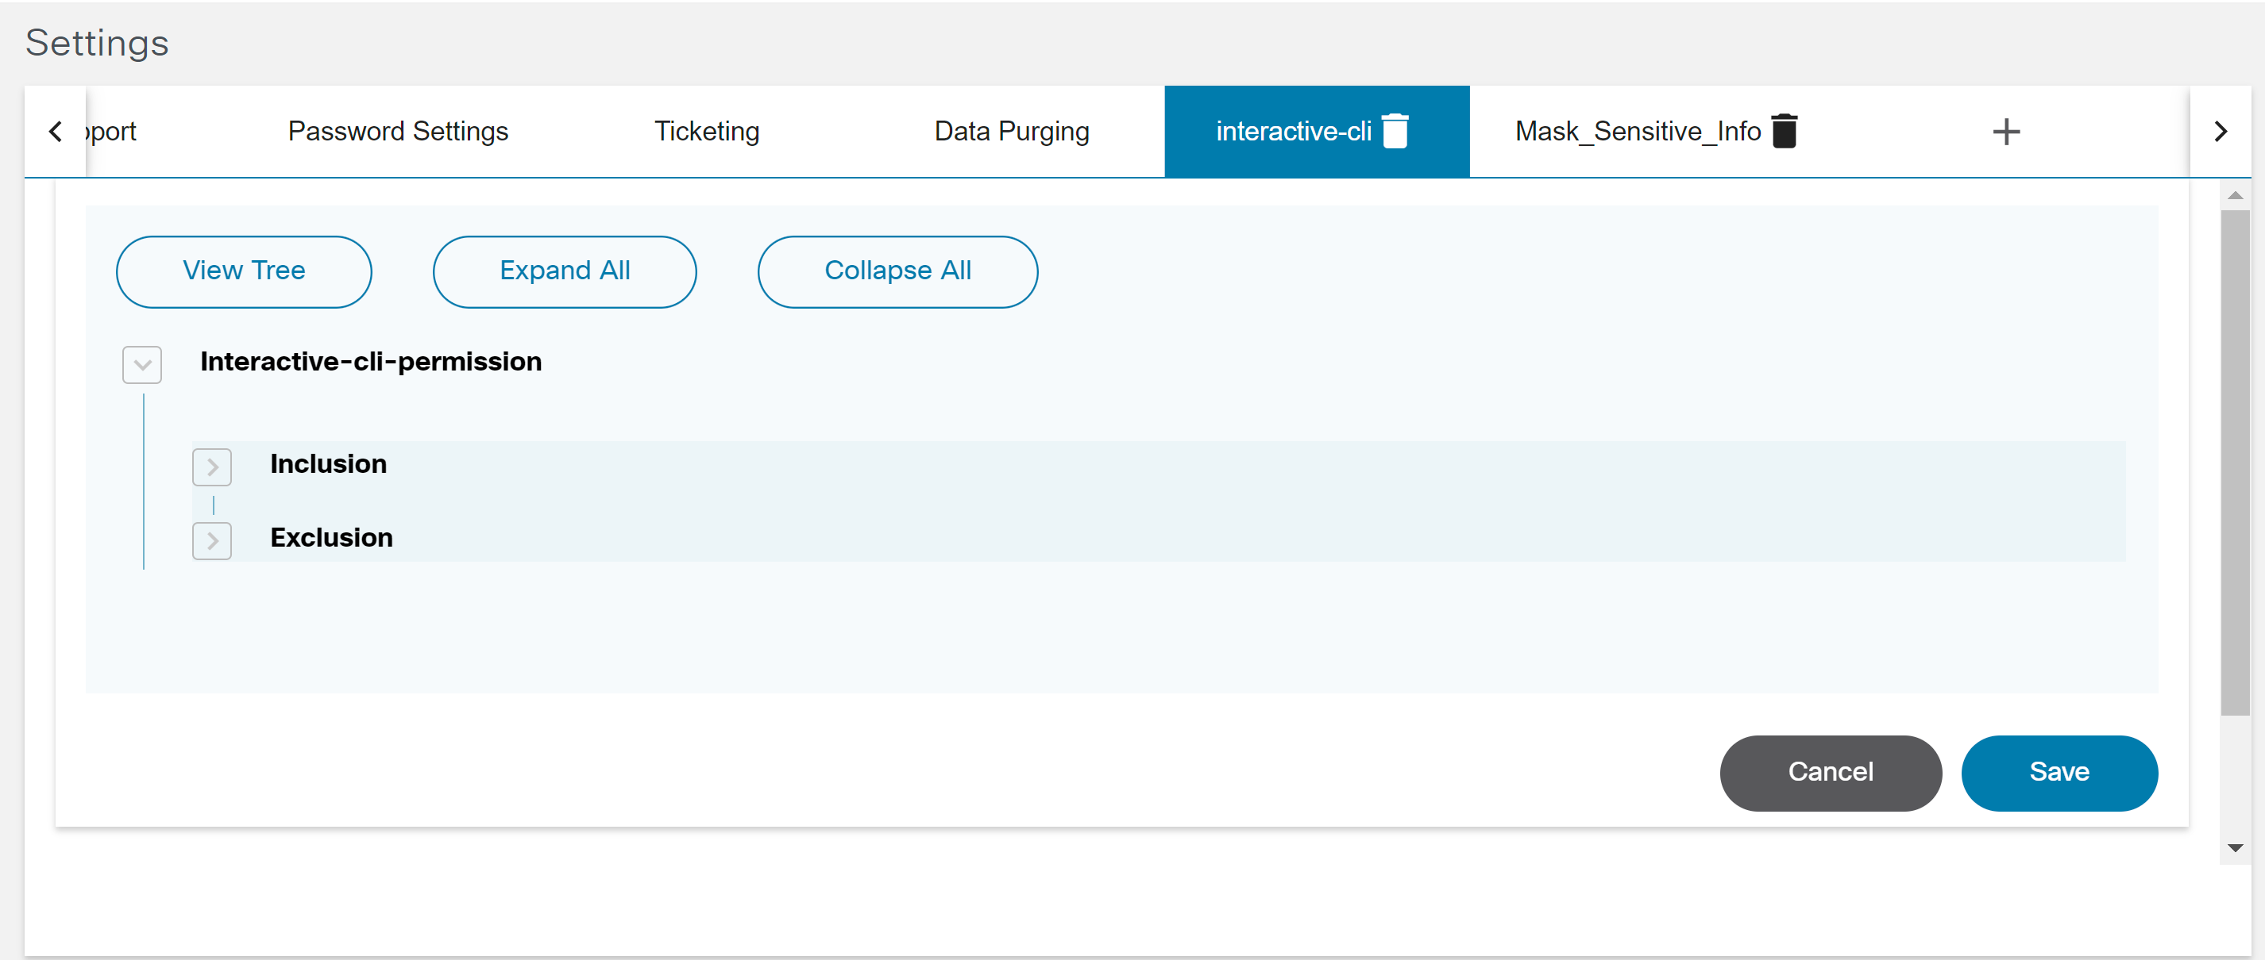Viewport: 2265px width, 960px height.
Task: Open the Password Settings tab
Action: tap(397, 131)
